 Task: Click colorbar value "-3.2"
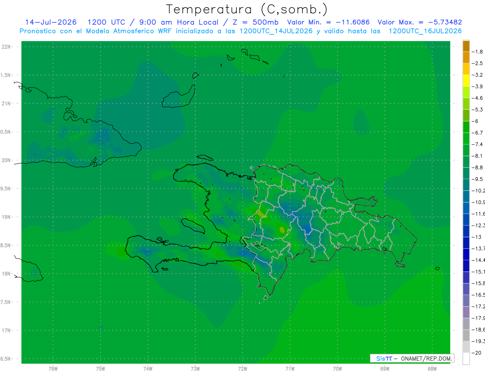[x=477, y=75]
